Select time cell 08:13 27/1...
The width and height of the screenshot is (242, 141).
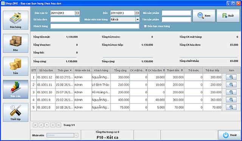[x=65, y=77]
